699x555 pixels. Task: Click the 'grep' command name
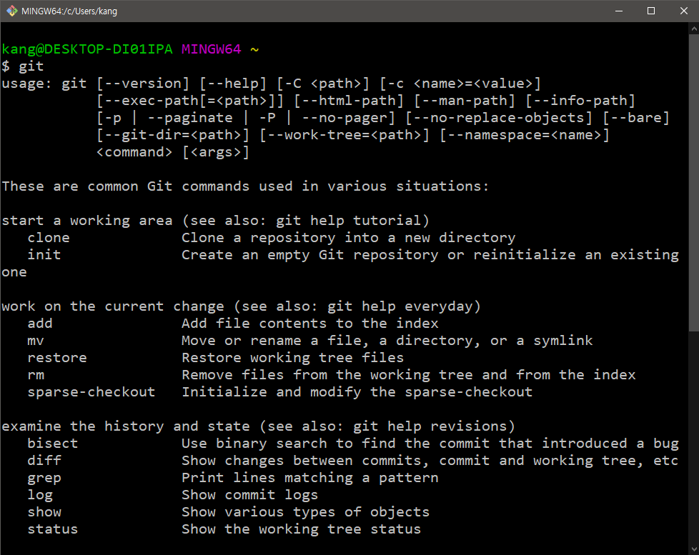[44, 479]
